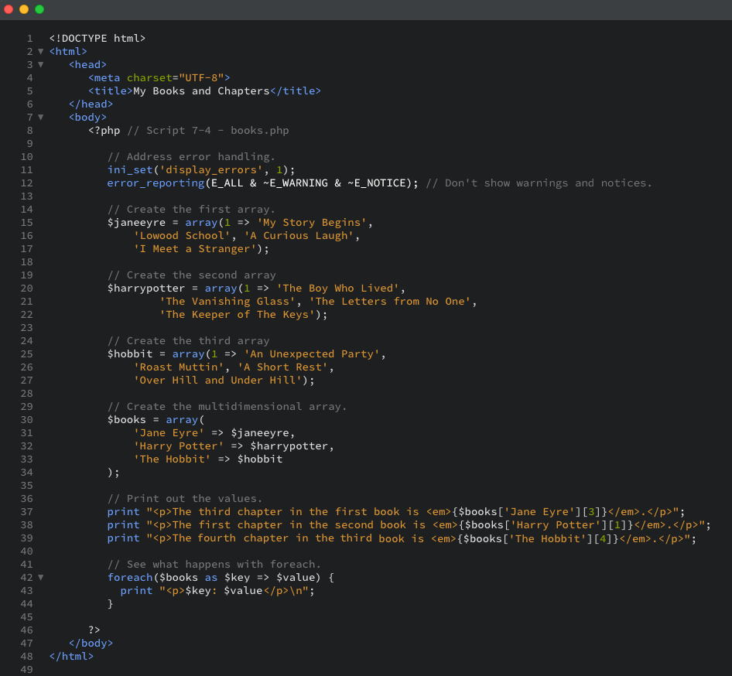The image size is (732, 676).
Task: Minimize the window with yellow button
Action: [x=24, y=9]
